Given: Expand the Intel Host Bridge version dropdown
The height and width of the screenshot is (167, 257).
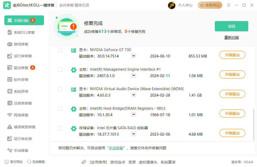Looking at the screenshot, I should pos(133,114).
